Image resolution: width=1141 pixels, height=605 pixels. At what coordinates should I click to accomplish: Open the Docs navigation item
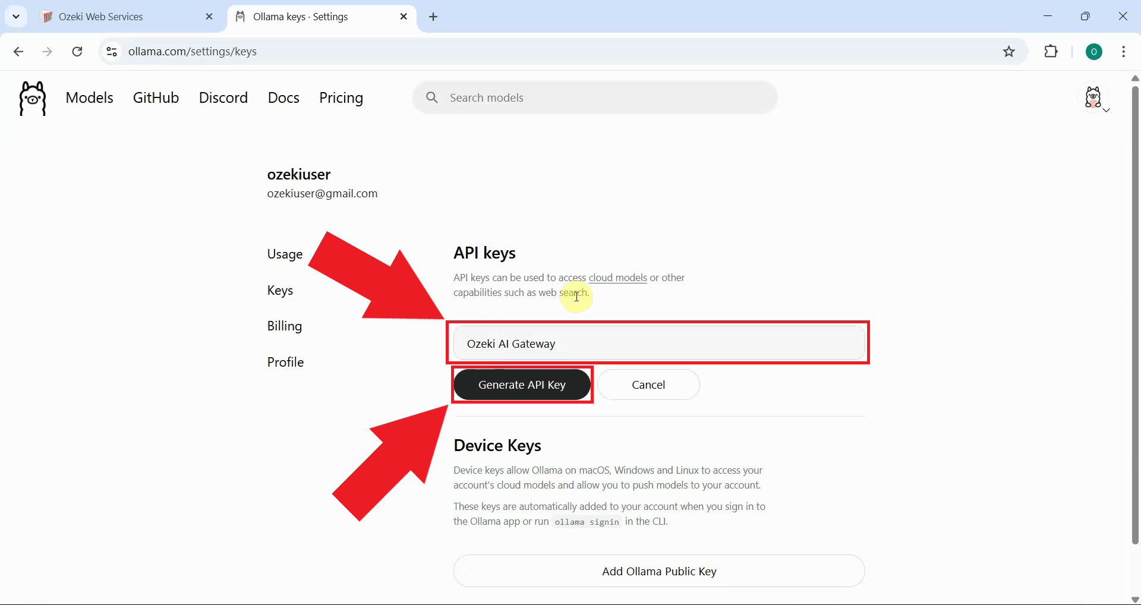pyautogui.click(x=283, y=97)
